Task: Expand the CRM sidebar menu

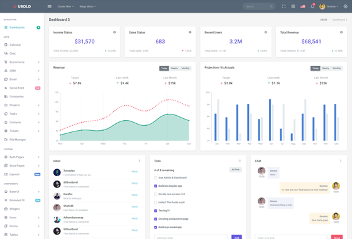Action: [22, 70]
